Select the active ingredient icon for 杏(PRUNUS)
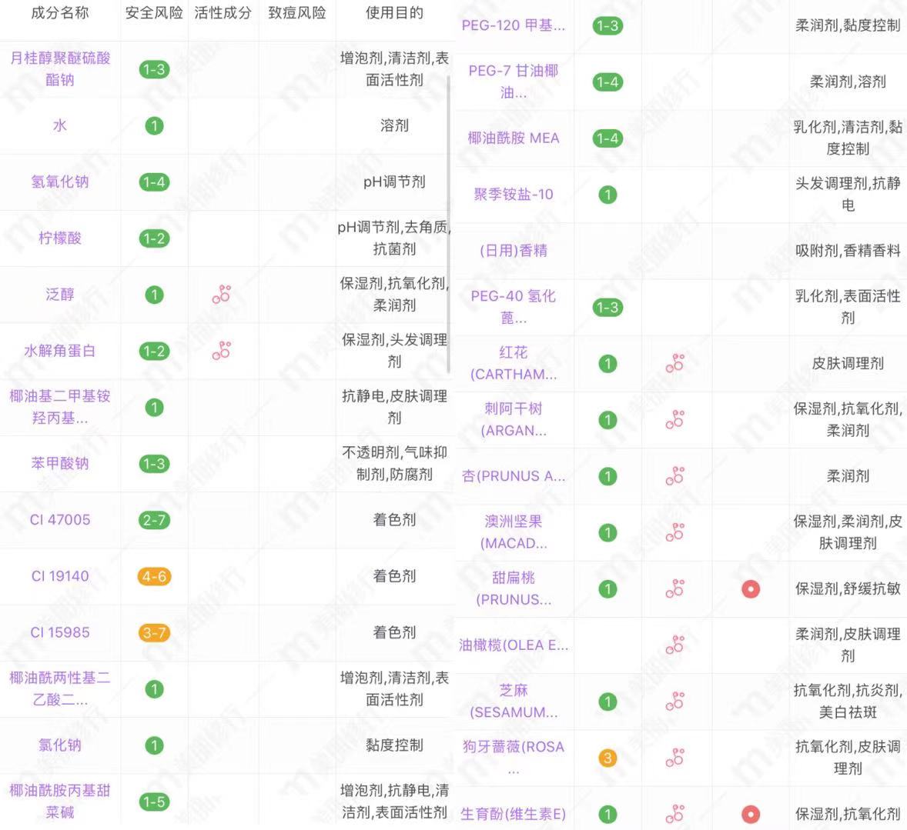Image resolution: width=907 pixels, height=830 pixels. point(675,475)
